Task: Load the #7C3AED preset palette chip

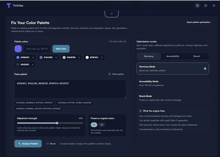Action: 35,103
